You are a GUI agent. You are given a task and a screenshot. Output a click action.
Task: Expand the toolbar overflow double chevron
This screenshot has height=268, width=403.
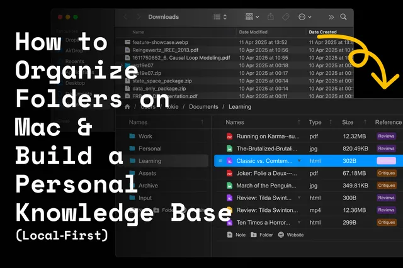(331, 17)
